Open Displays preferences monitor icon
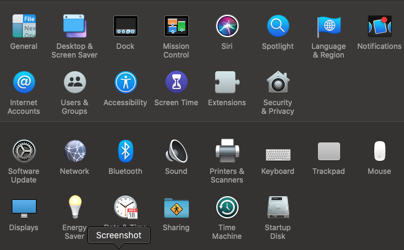The image size is (404, 250). pyautogui.click(x=24, y=209)
